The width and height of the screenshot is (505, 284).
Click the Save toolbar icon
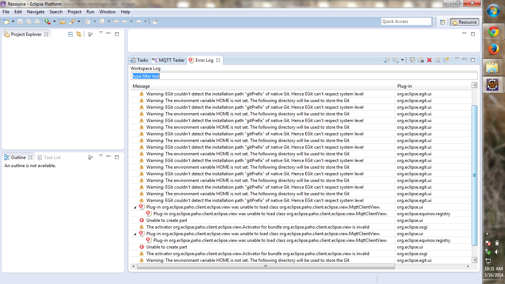(x=20, y=21)
